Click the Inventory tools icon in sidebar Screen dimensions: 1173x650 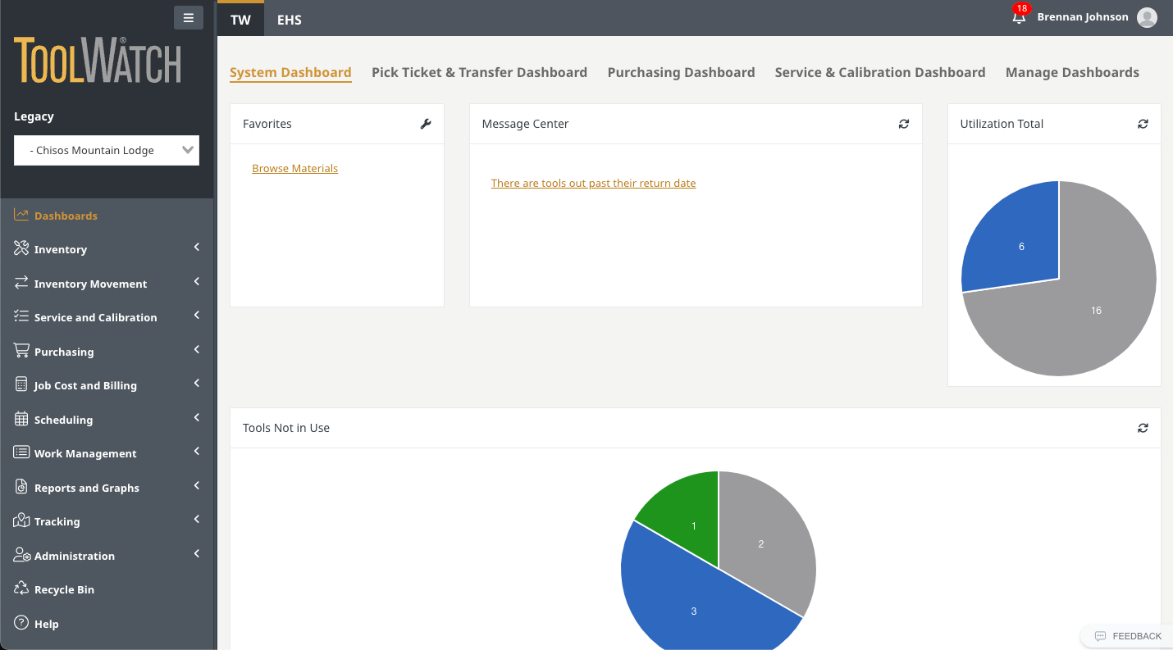point(21,248)
